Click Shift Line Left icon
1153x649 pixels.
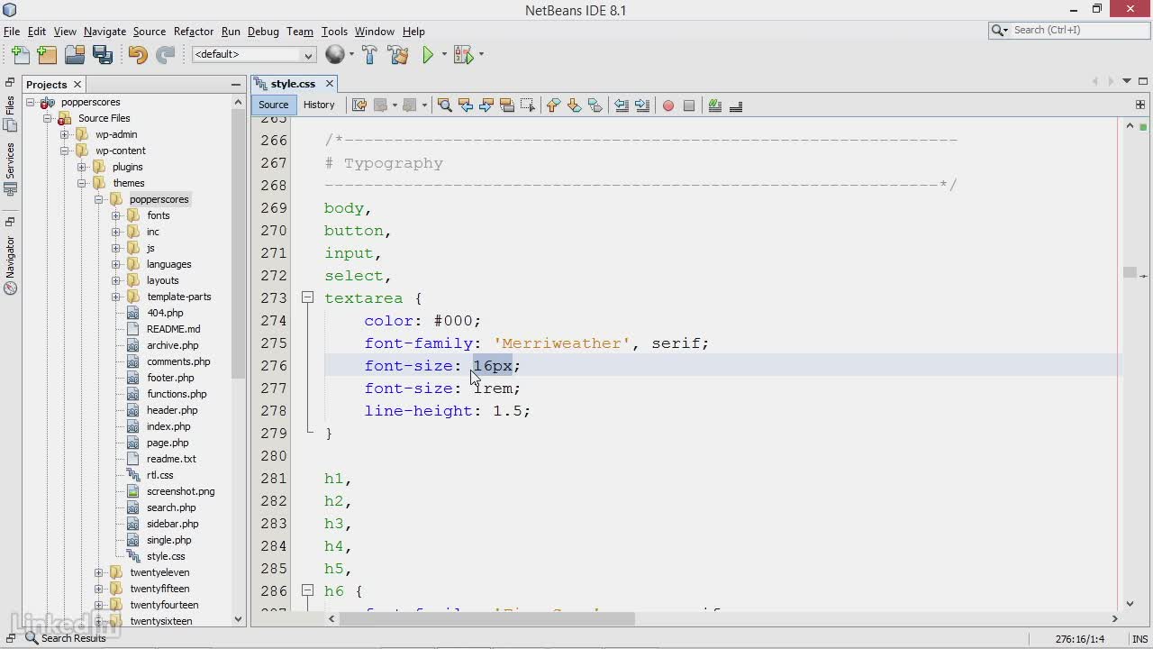pos(622,105)
